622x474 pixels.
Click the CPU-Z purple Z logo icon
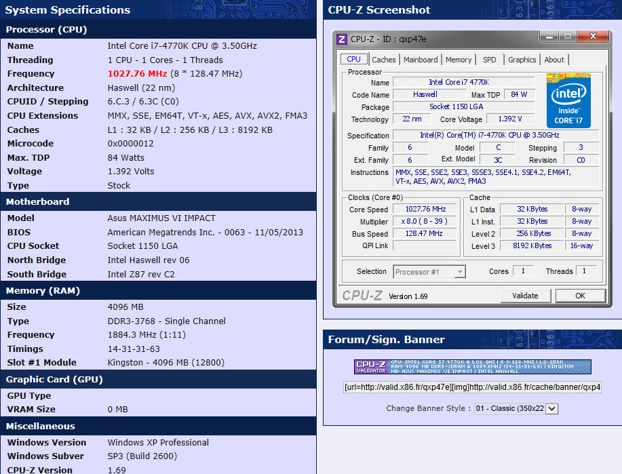pyautogui.click(x=342, y=39)
